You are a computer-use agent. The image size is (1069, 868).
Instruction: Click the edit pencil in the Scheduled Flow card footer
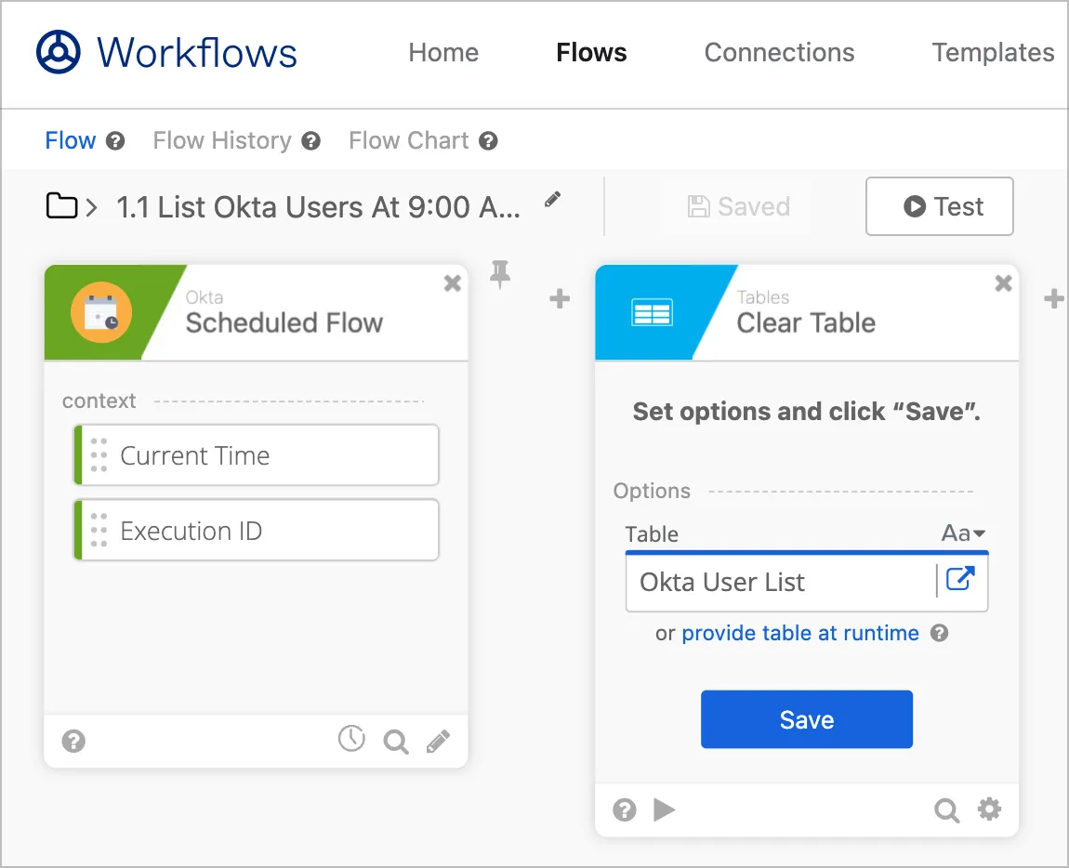tap(438, 741)
